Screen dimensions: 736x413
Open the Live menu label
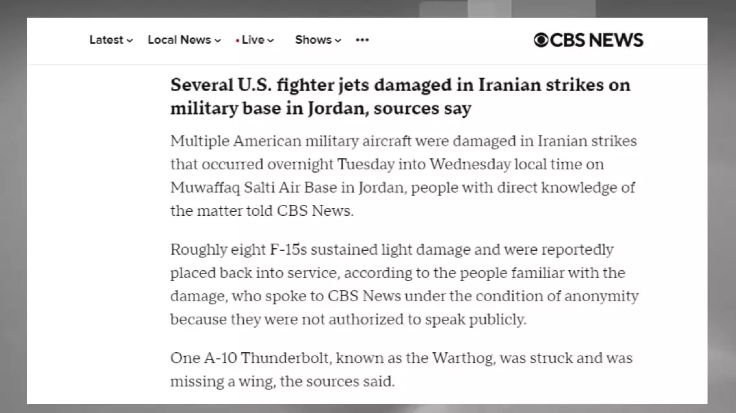253,40
